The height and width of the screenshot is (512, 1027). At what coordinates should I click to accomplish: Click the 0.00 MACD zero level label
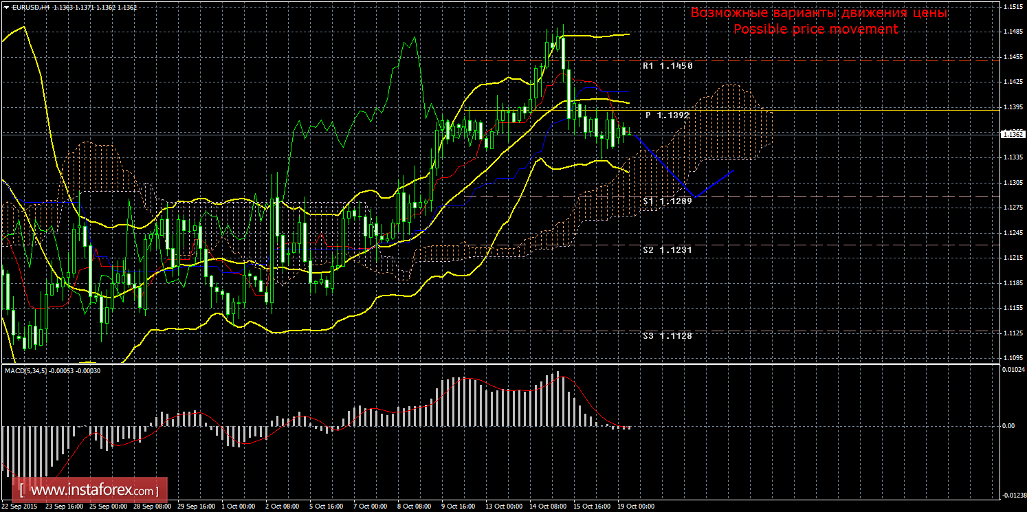pos(1008,426)
